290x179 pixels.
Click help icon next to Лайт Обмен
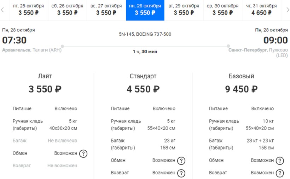(83, 154)
